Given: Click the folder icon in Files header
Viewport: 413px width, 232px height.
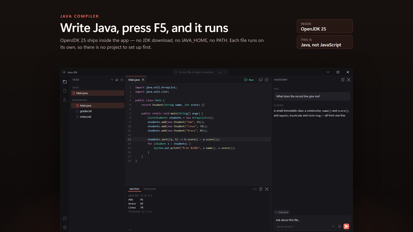Looking at the screenshot, I should pyautogui.click(x=122, y=80).
